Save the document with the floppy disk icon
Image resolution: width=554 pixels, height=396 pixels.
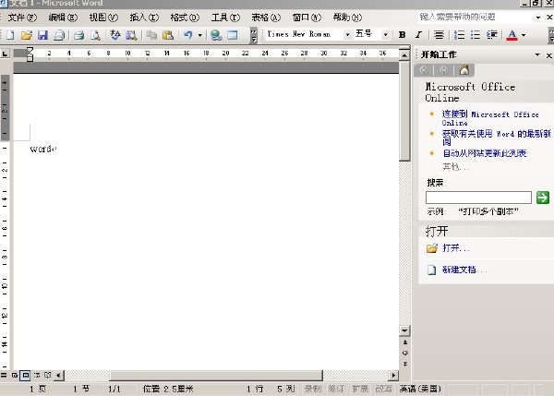42,35
